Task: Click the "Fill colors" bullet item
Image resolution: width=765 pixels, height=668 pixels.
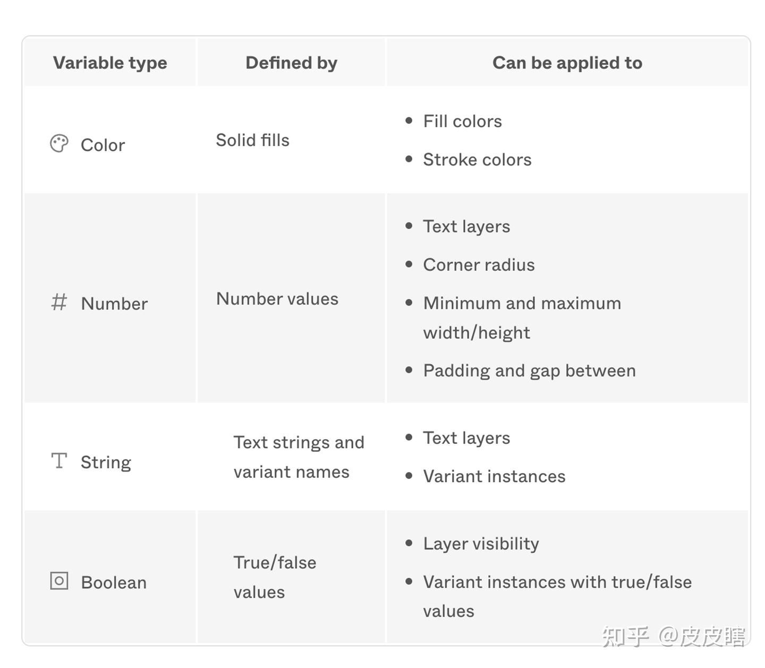Action: [462, 121]
